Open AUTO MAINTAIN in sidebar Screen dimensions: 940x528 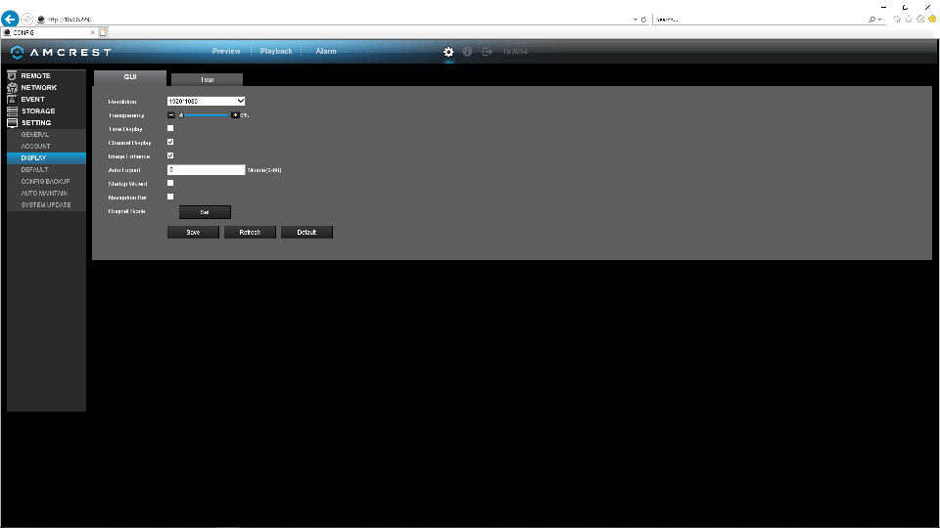pyautogui.click(x=46, y=194)
